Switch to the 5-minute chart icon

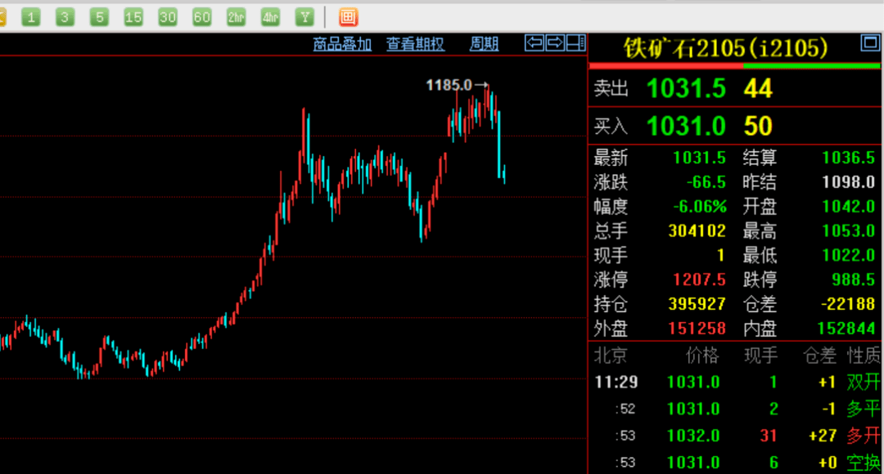click(x=99, y=16)
